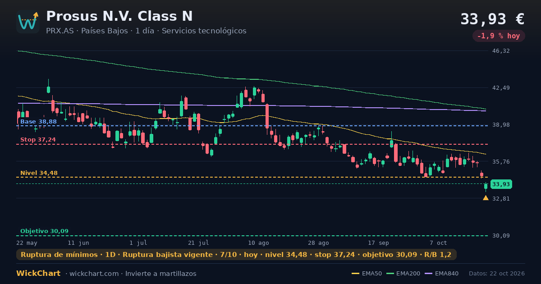
Task: Click the 42,49 price axis label
Action: tap(501, 88)
